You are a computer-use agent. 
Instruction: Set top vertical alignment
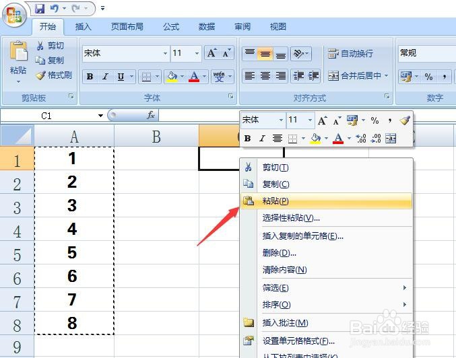pos(250,54)
